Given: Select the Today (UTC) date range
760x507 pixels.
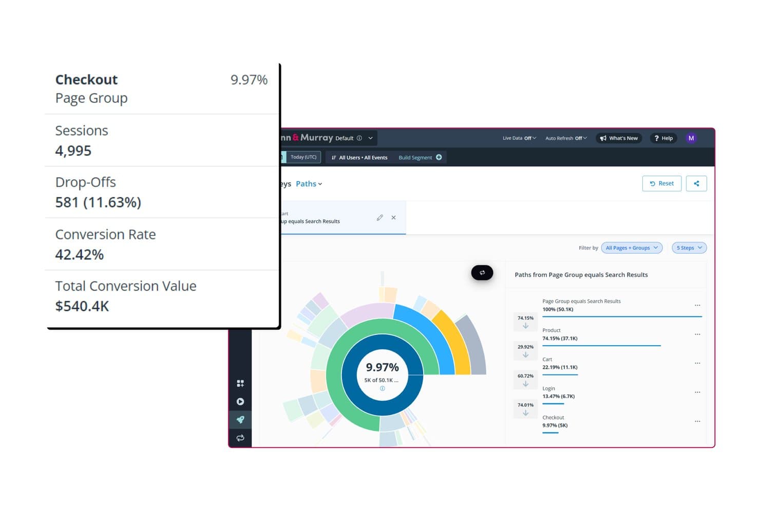Looking at the screenshot, I should (303, 157).
